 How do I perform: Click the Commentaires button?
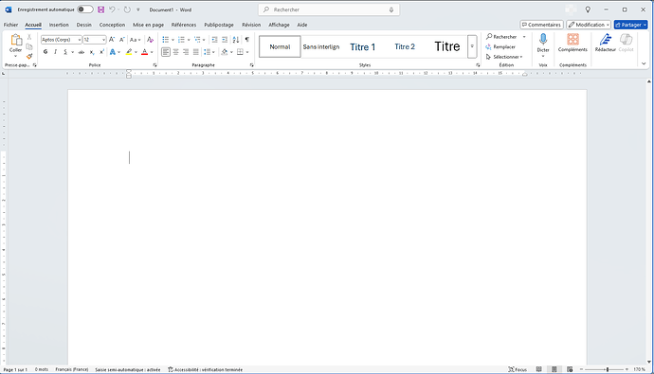click(x=541, y=25)
